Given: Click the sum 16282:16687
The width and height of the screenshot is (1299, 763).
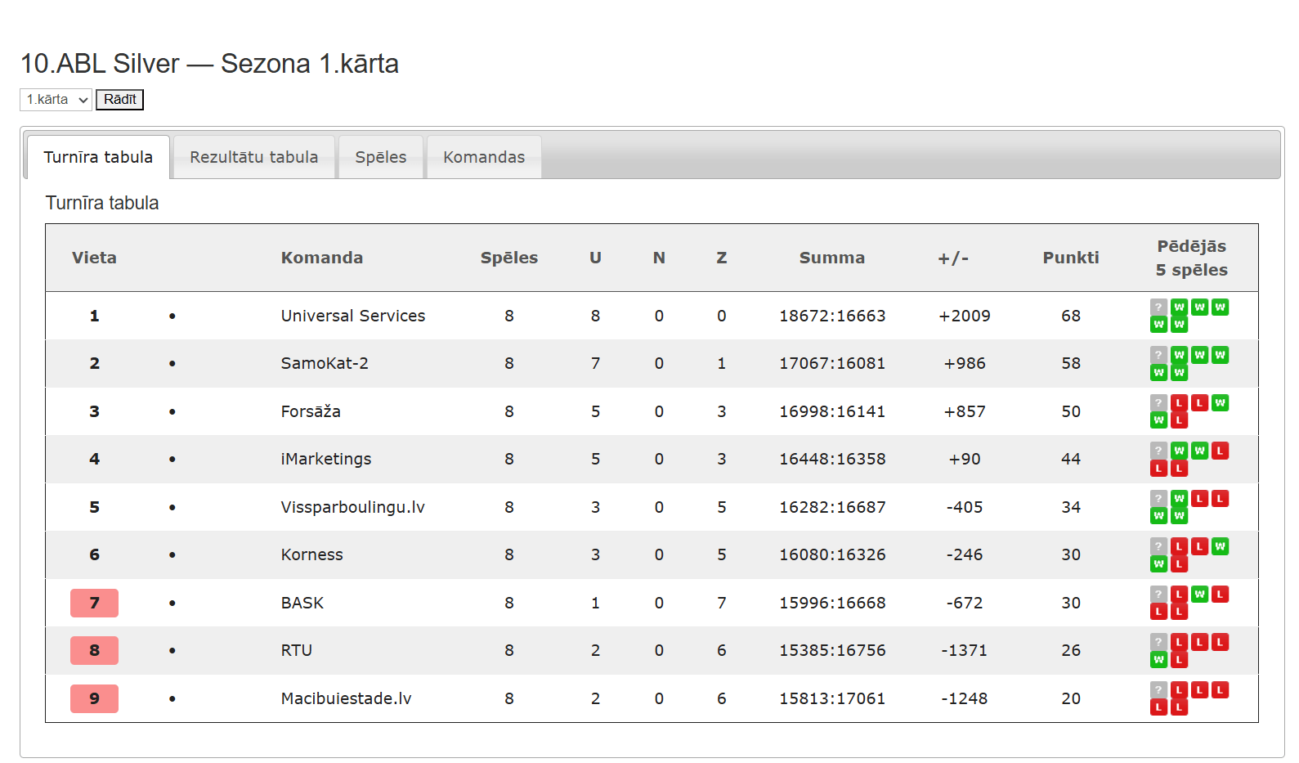Looking at the screenshot, I should coord(832,507).
